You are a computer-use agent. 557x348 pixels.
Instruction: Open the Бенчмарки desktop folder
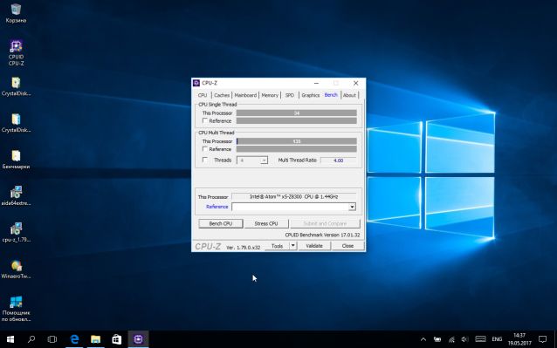pos(16,160)
